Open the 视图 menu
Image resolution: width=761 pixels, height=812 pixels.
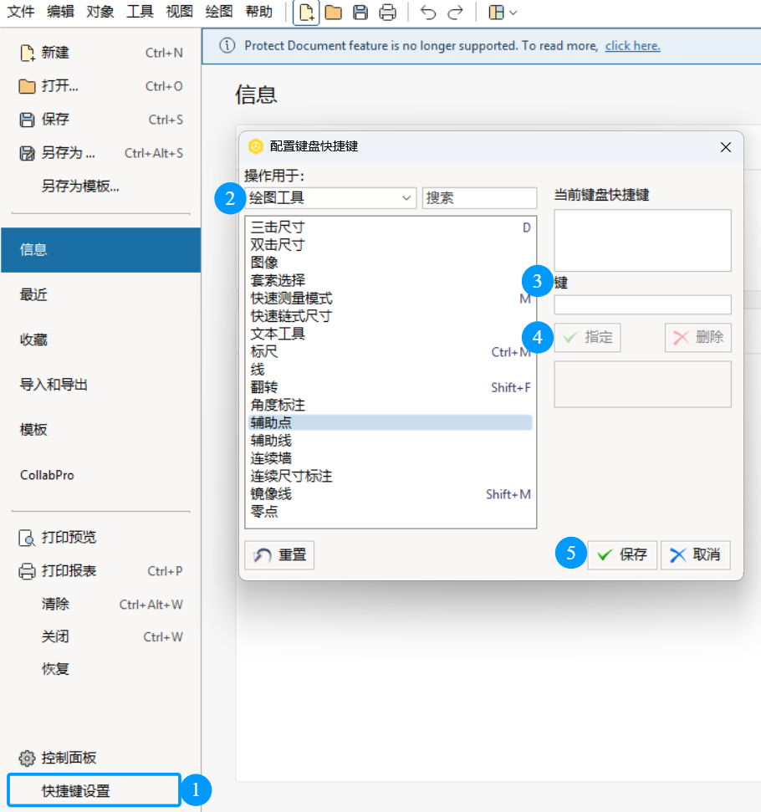(179, 12)
